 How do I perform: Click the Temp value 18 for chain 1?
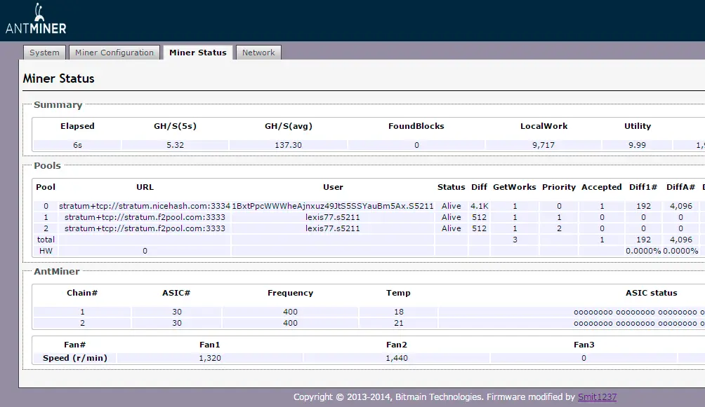[x=399, y=312]
